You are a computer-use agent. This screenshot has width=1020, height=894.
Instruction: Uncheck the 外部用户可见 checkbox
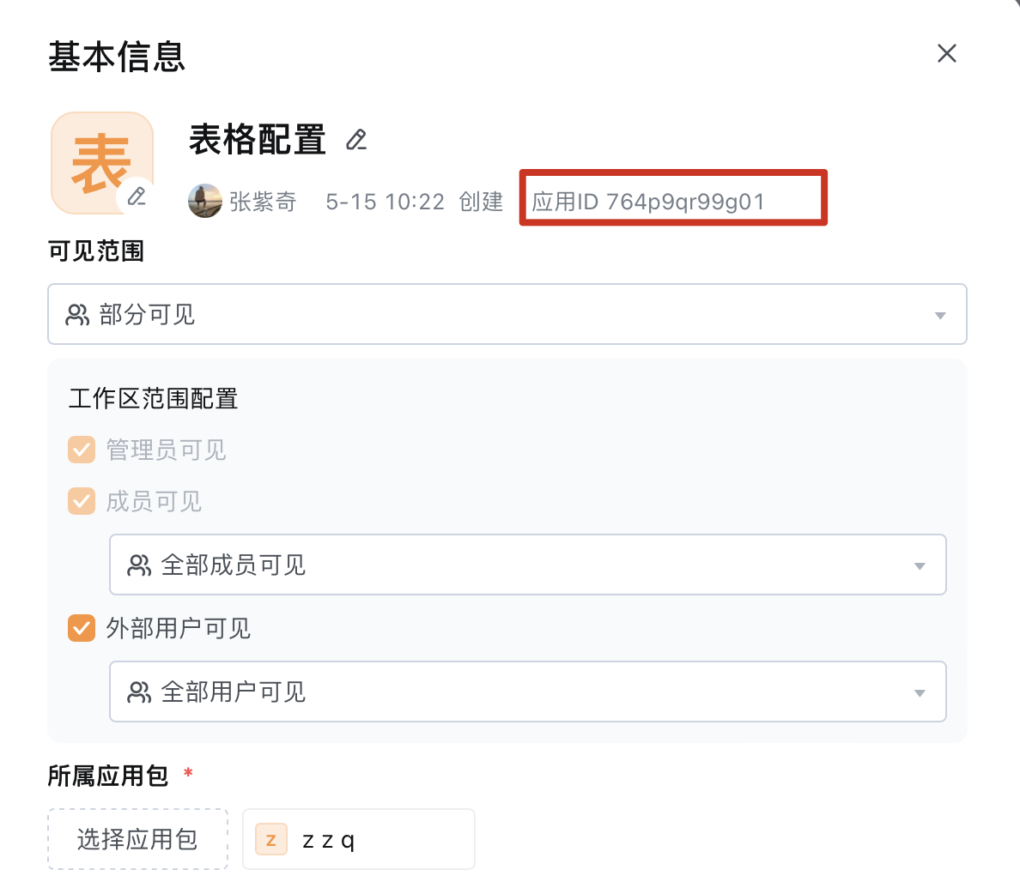coord(82,628)
